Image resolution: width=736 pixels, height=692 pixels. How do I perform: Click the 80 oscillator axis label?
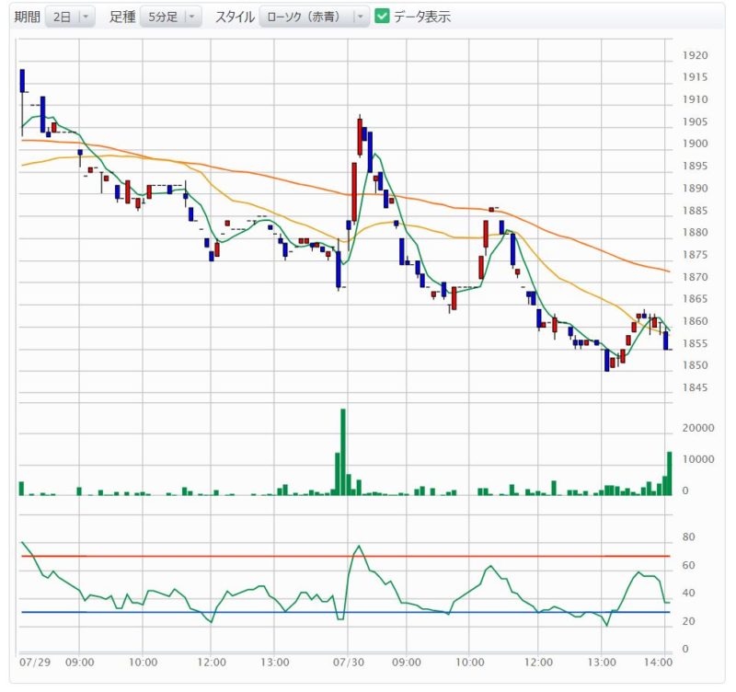pyautogui.click(x=688, y=536)
